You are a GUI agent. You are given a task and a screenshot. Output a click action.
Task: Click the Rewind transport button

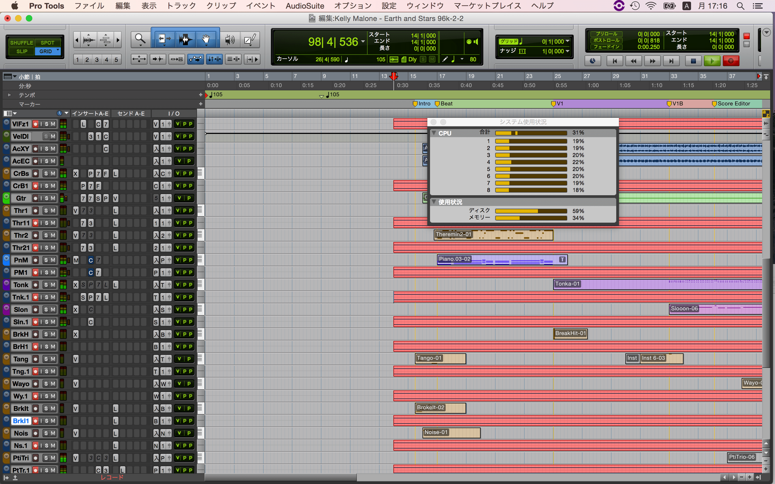[633, 61]
